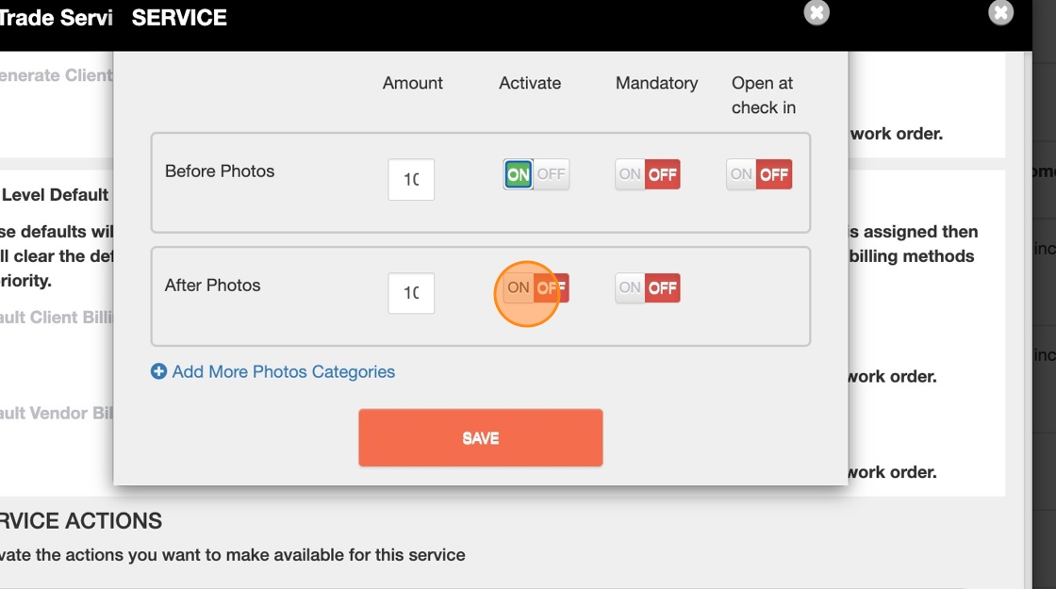Screen dimensions: 1056x589
Task: Click into the After Photos amount box
Action: 411,293
